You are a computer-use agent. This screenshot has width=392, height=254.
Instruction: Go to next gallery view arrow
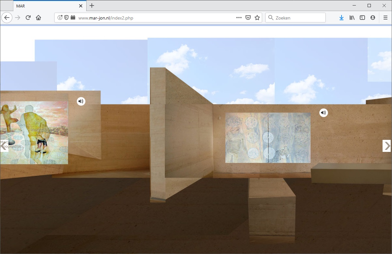click(x=386, y=146)
